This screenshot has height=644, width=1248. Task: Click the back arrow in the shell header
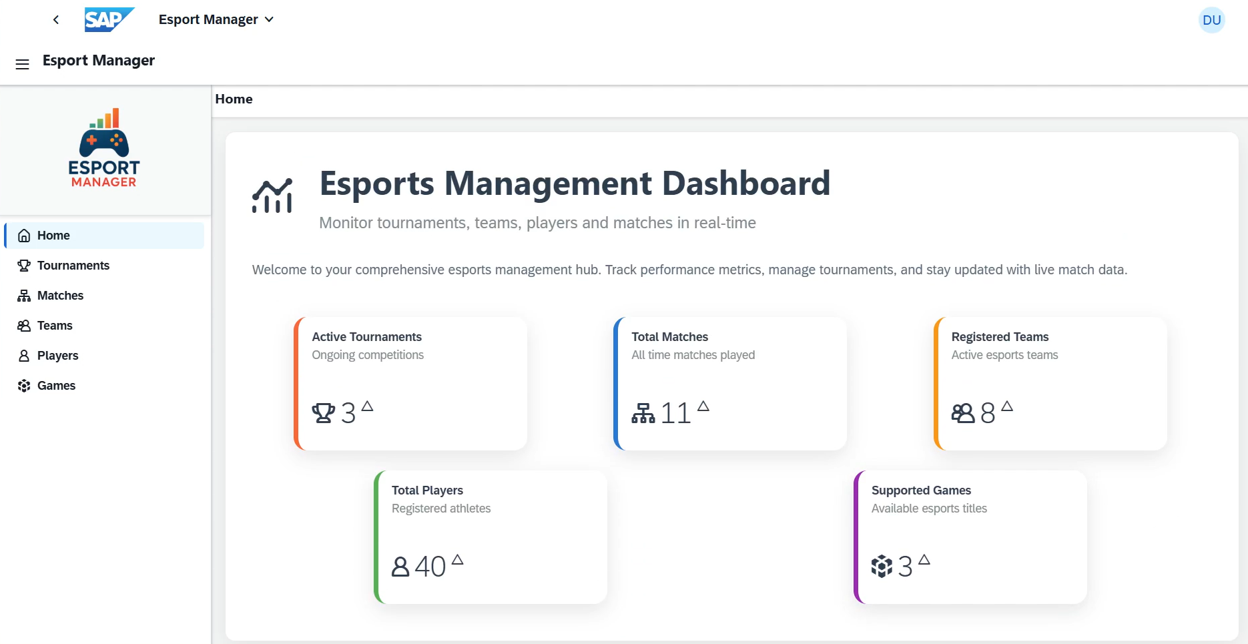pos(56,19)
